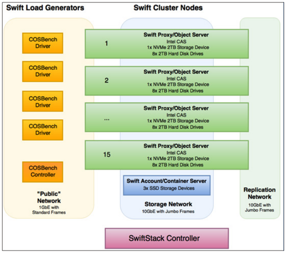Screen dimensions: 286x253
Task: Click 'Intel CAS' text in node 15
Action: (x=176, y=153)
